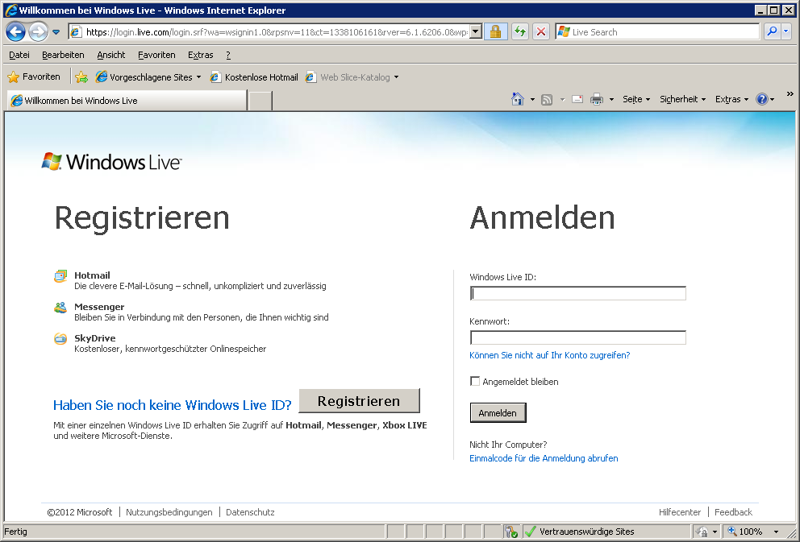Click the Windows Live logo

(111, 162)
